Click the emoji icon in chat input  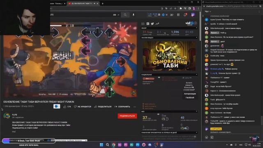tap(206, 137)
